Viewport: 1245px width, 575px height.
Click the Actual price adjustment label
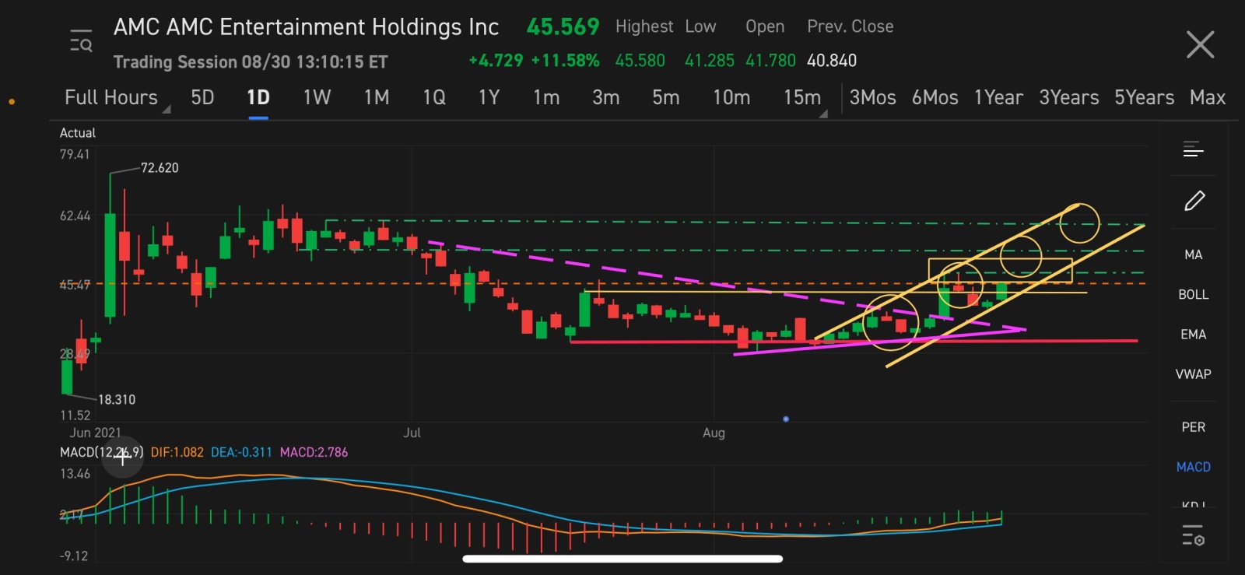[78, 133]
